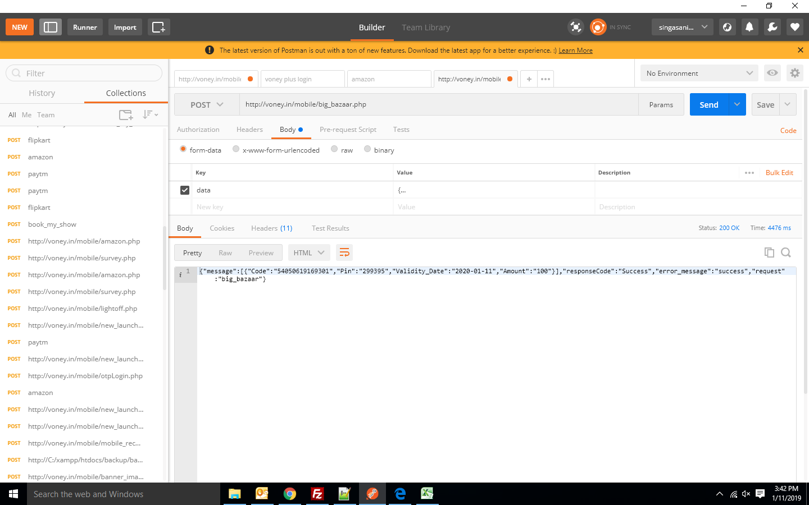Toggle the sidebar layout icon
This screenshot has width=809, height=505.
pos(51,27)
